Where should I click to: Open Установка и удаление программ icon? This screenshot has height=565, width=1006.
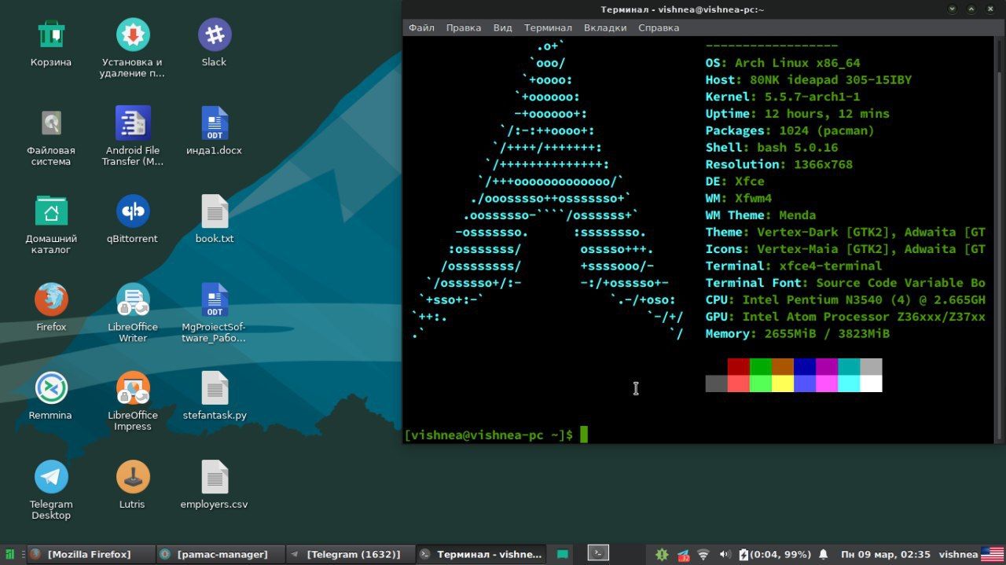132,35
